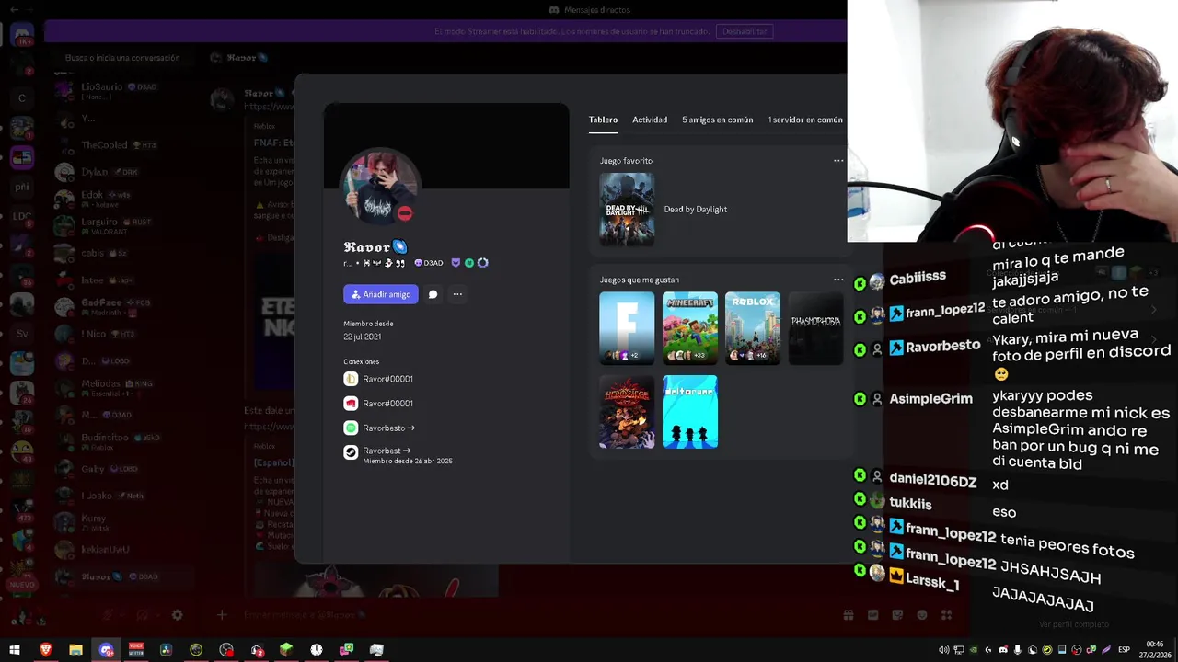Open the 'phi' server in sidebar
This screenshot has width=1178, height=662.
click(22, 187)
